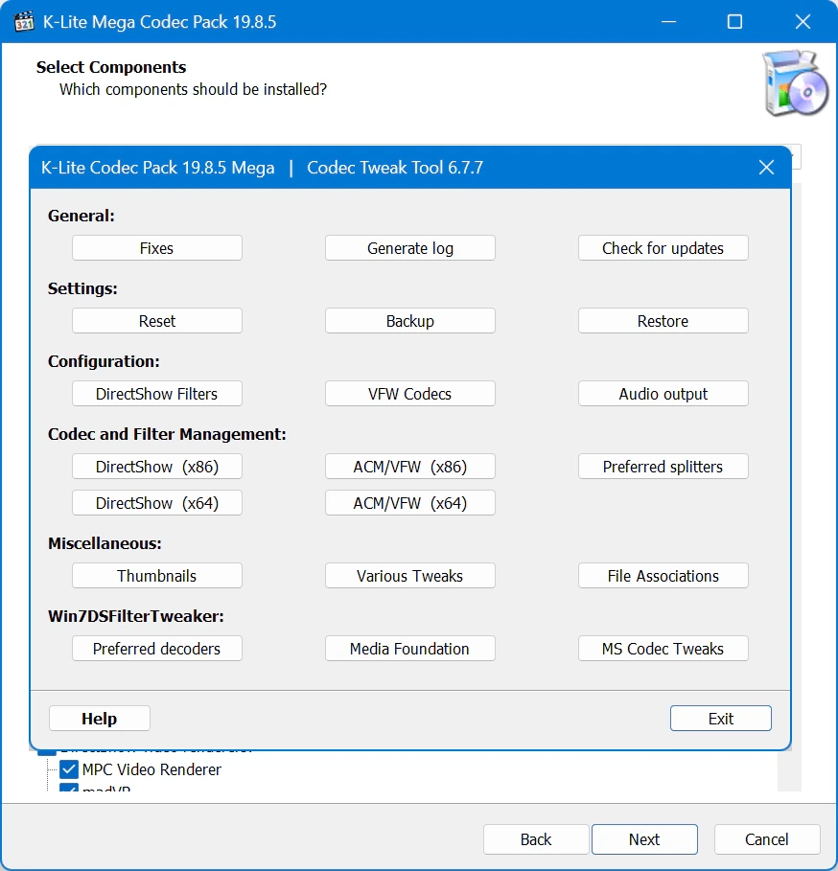Click the K-Lite installer title bar icon
Viewport: 838px width, 871px height.
pyautogui.click(x=24, y=22)
